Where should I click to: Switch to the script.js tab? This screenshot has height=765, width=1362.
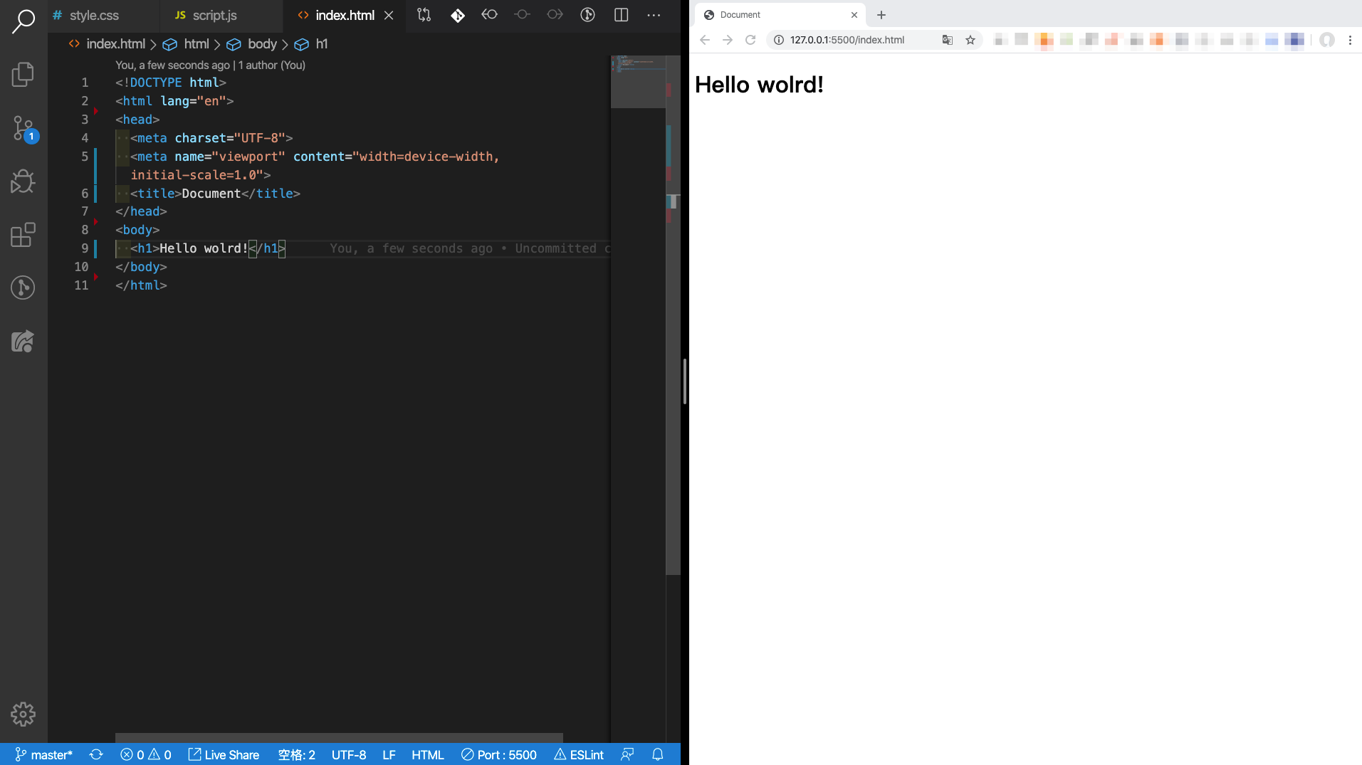click(x=221, y=16)
